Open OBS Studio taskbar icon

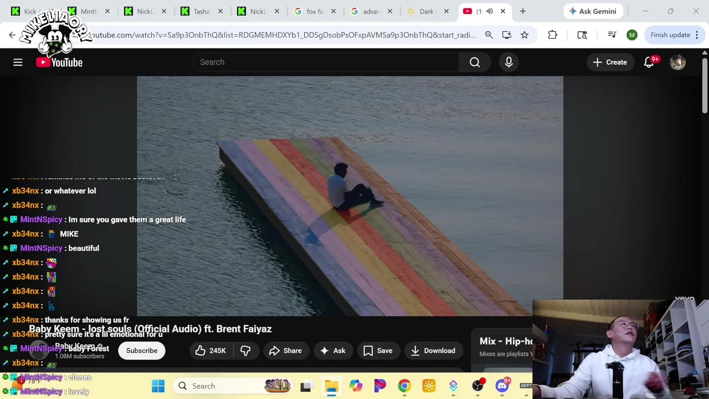pos(478,386)
